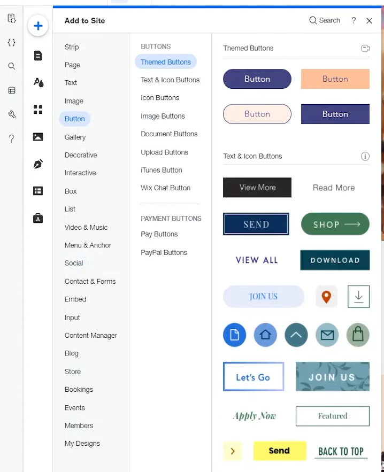This screenshot has height=472, width=384.
Task: Select the Strip category
Action: coord(72,47)
